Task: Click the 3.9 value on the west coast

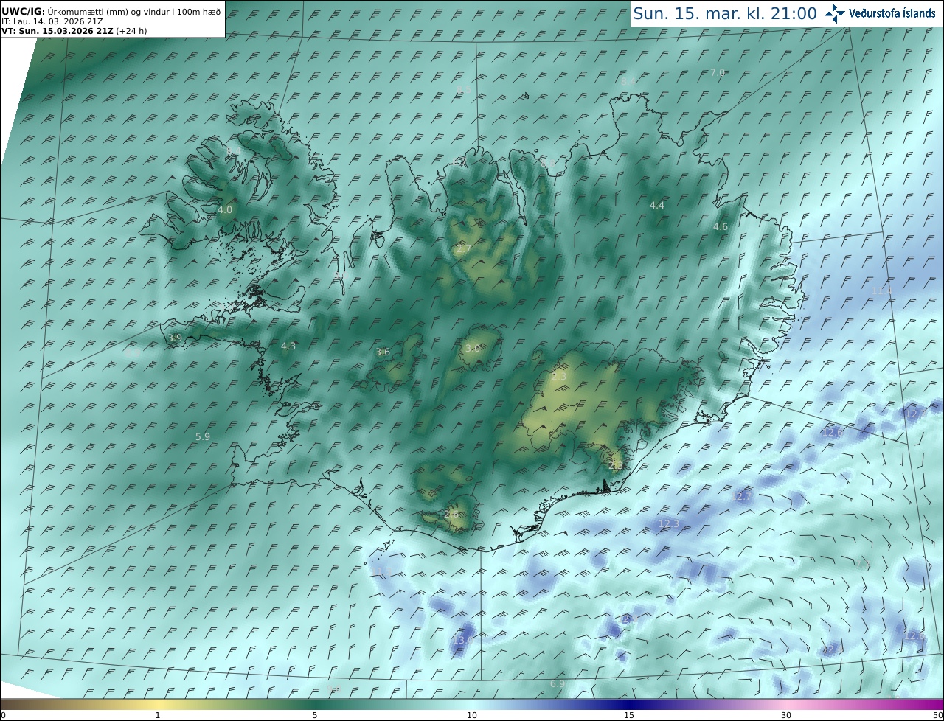Action: pos(175,338)
